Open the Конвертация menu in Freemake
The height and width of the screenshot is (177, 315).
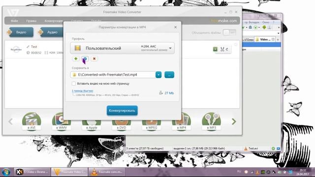click(x=54, y=21)
